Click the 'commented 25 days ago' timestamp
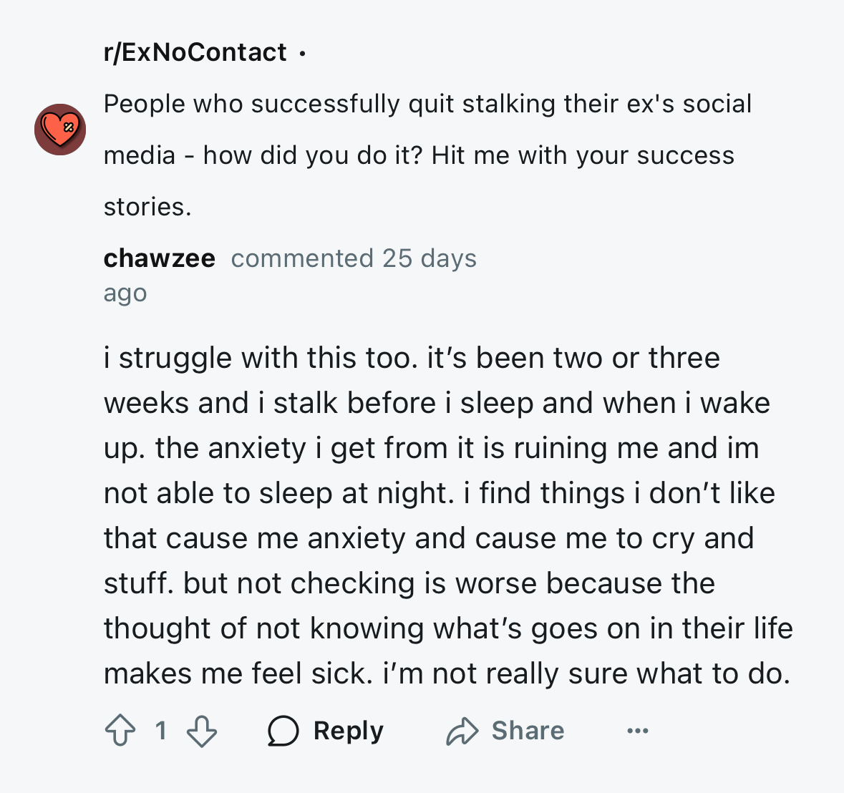Image resolution: width=844 pixels, height=793 pixels. point(290,276)
